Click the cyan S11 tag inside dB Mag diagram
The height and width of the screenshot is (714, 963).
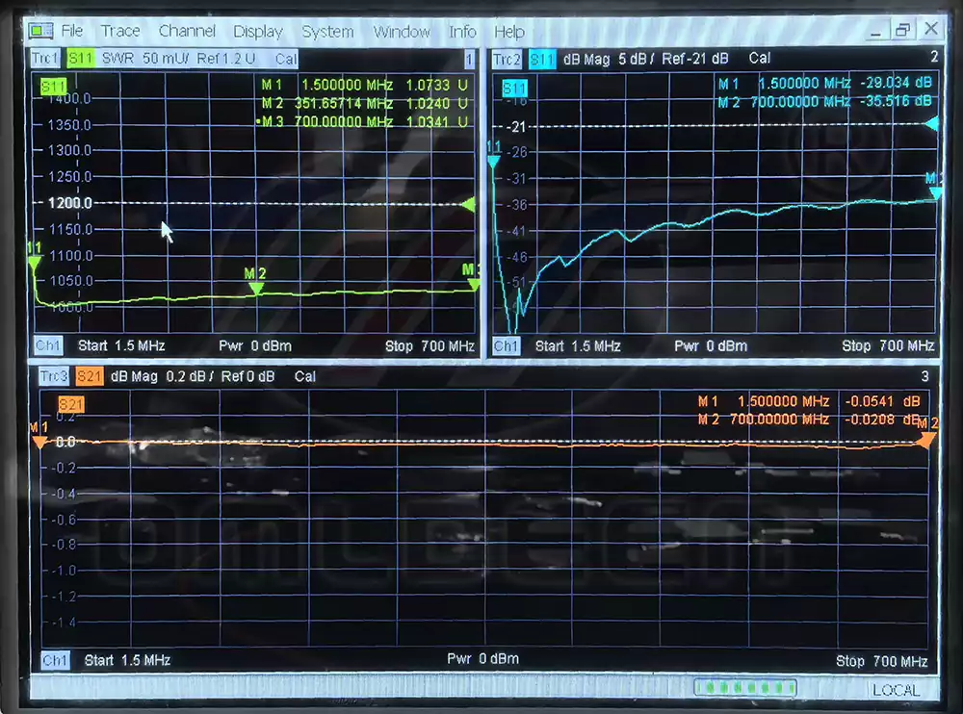click(x=514, y=88)
